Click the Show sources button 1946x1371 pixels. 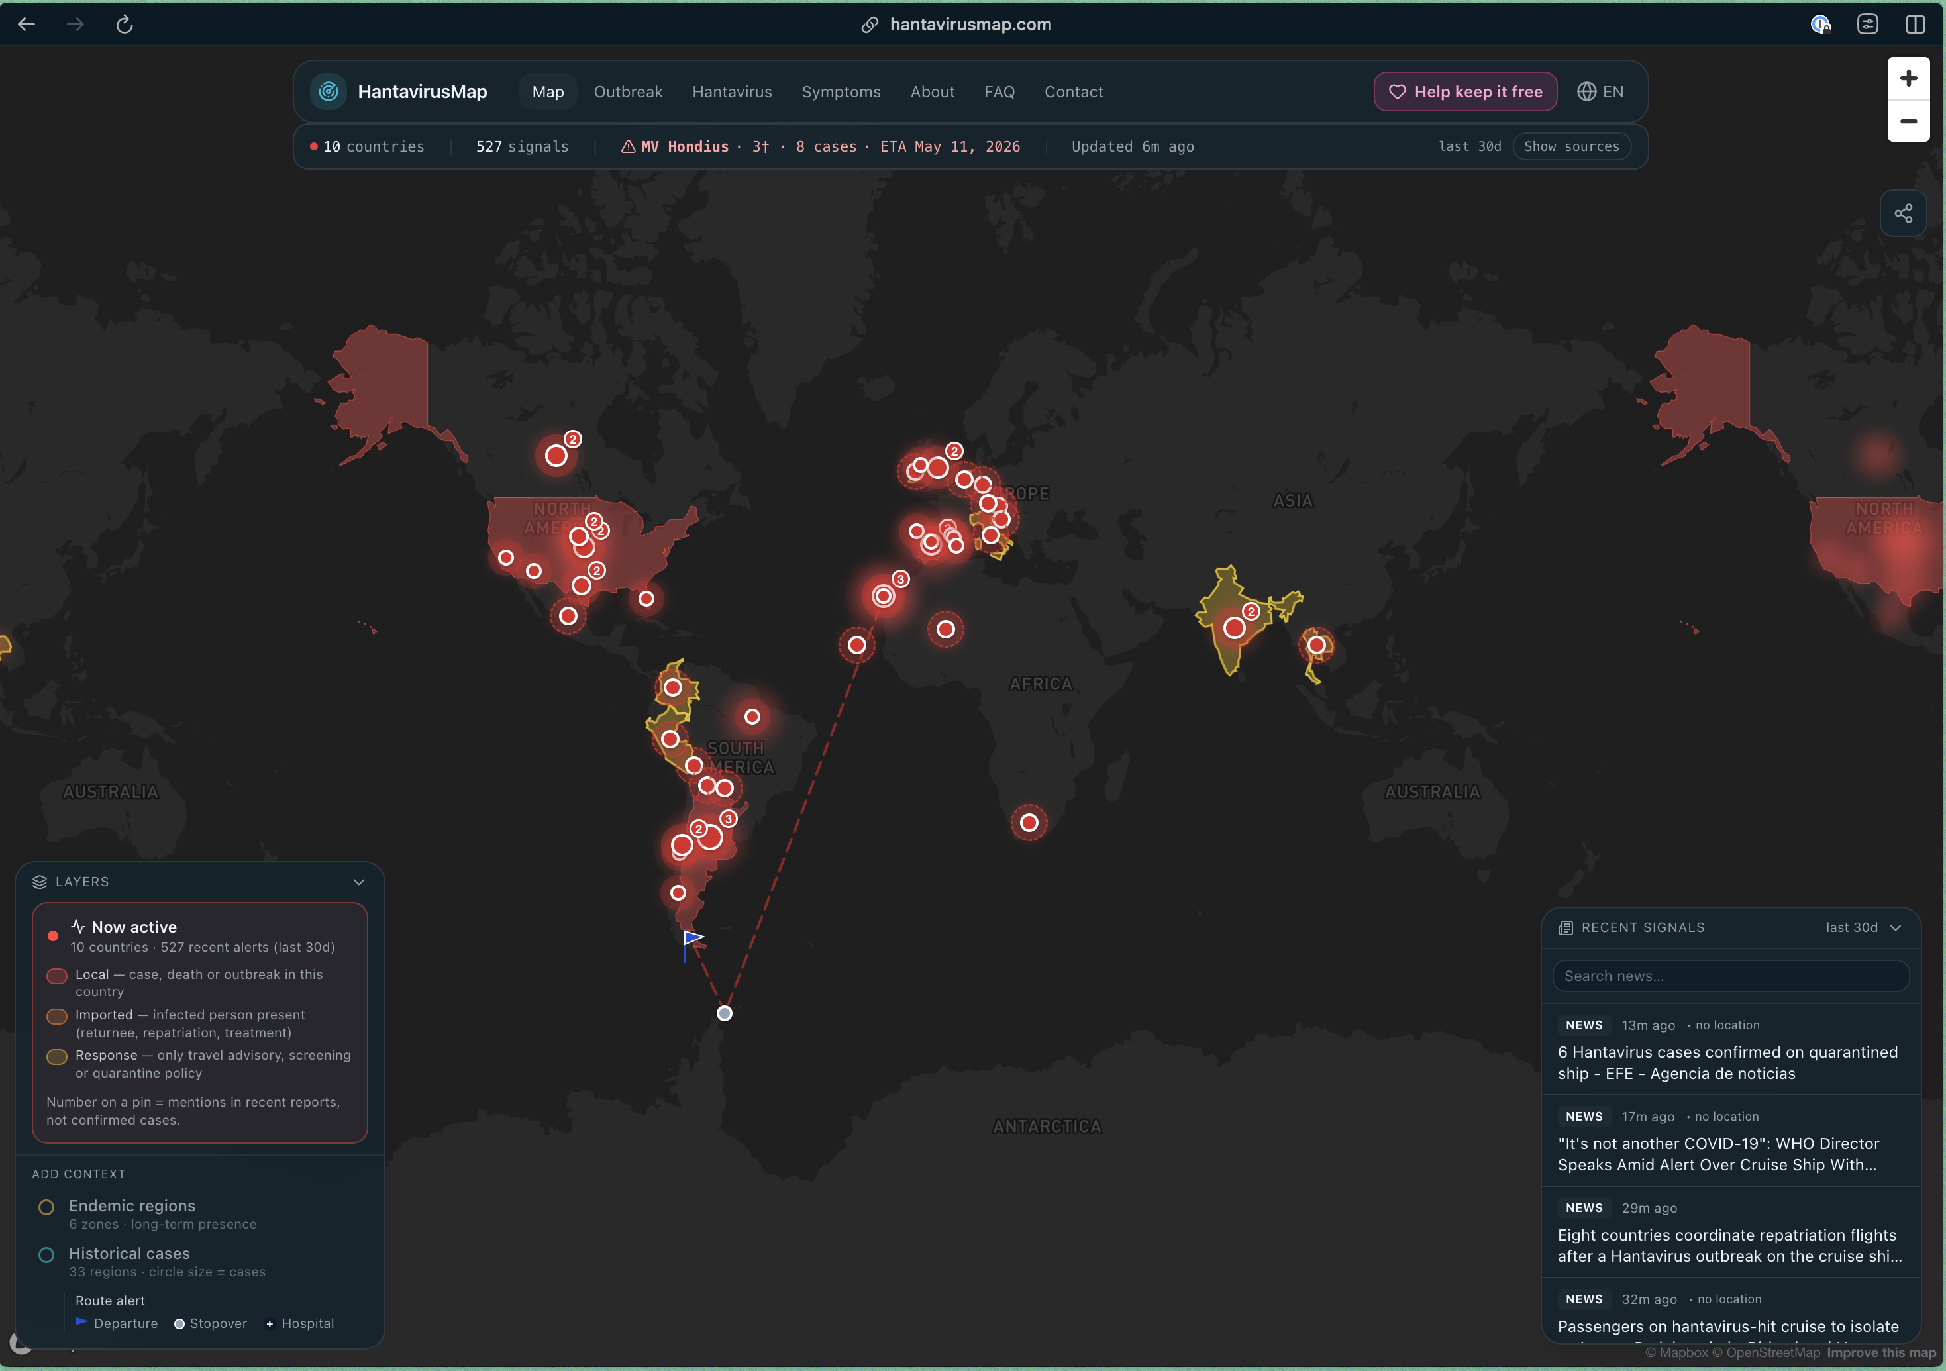click(1571, 146)
